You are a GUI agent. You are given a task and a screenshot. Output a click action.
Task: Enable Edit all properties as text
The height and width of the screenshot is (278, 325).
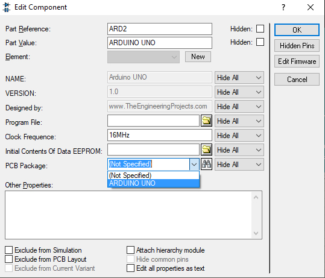130,268
